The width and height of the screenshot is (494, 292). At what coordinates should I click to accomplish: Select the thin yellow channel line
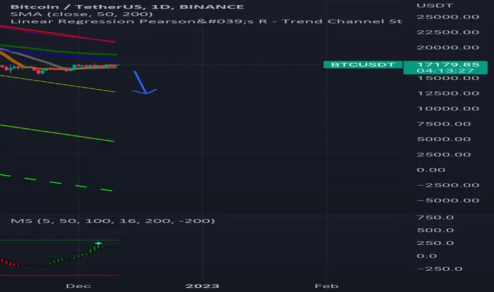[x=57, y=84]
